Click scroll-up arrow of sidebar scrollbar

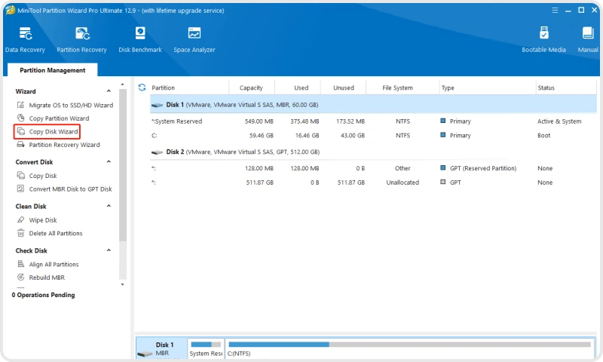click(x=123, y=84)
